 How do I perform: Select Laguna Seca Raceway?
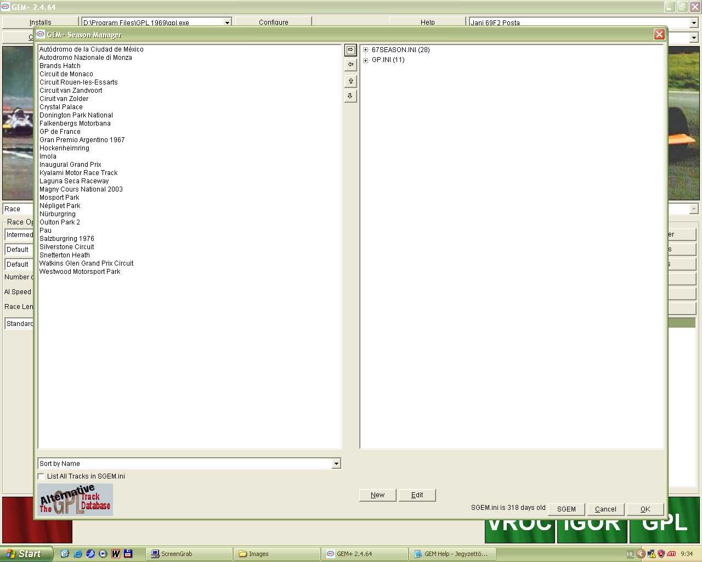74,181
